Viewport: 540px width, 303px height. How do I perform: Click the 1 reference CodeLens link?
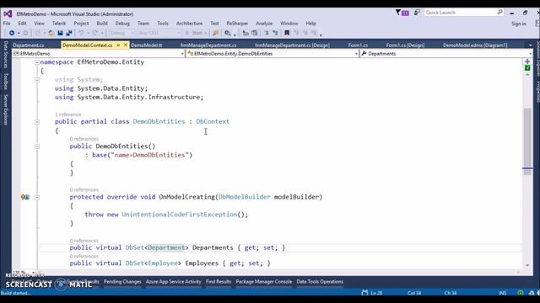(67, 114)
